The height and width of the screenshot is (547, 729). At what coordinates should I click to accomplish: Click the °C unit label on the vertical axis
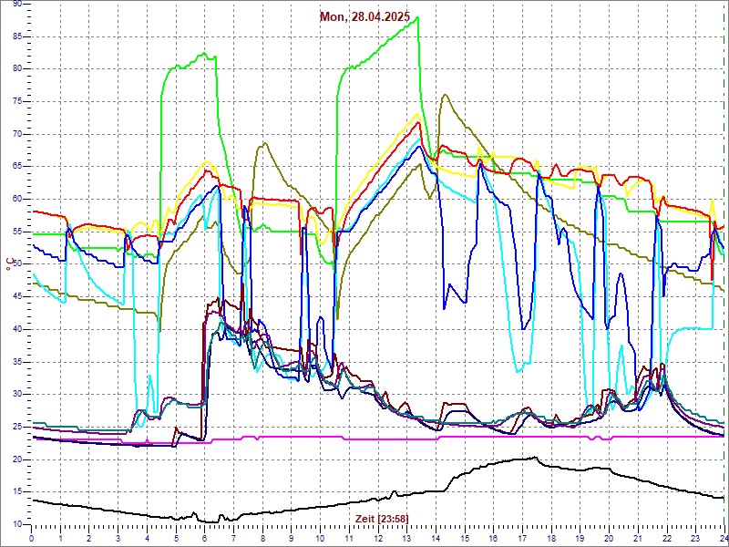click(x=9, y=263)
